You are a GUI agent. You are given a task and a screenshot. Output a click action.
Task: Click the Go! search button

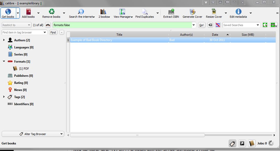coord(201,25)
